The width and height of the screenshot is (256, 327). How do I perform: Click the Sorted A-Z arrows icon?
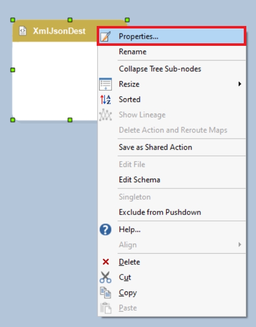coord(105,99)
